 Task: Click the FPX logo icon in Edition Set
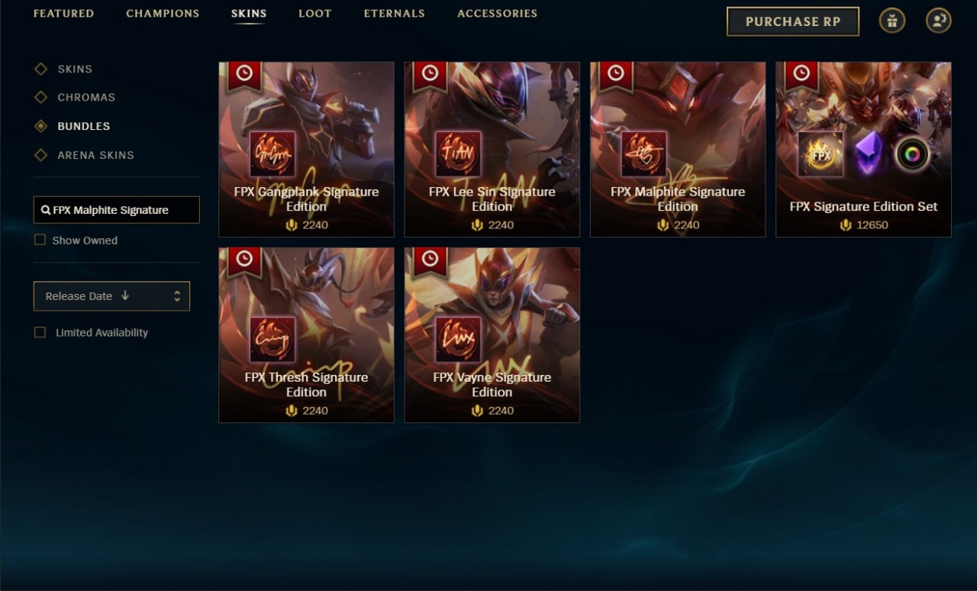821,154
